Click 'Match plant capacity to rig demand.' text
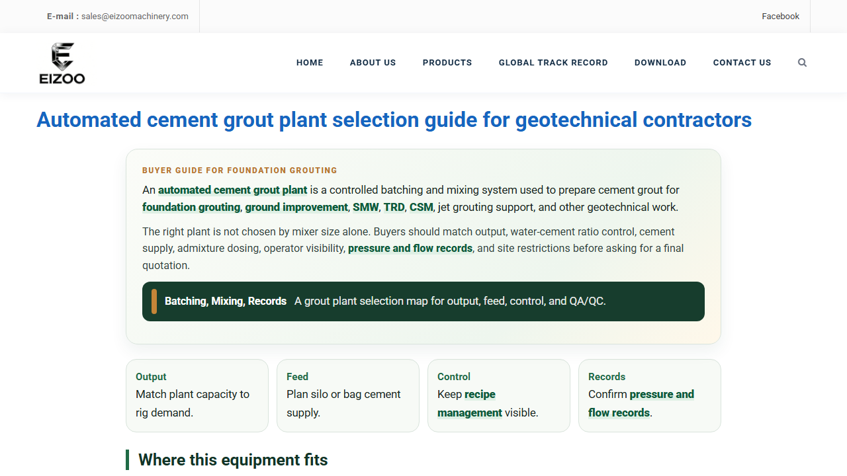847x476 pixels. coord(193,403)
